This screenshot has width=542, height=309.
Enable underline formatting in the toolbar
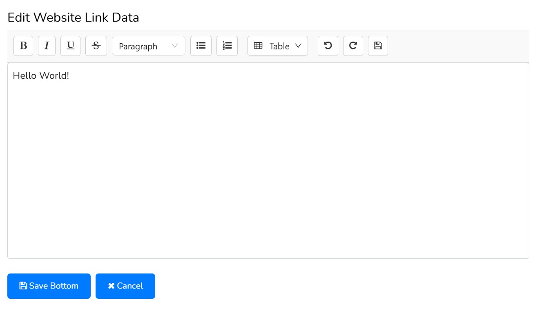pos(70,46)
